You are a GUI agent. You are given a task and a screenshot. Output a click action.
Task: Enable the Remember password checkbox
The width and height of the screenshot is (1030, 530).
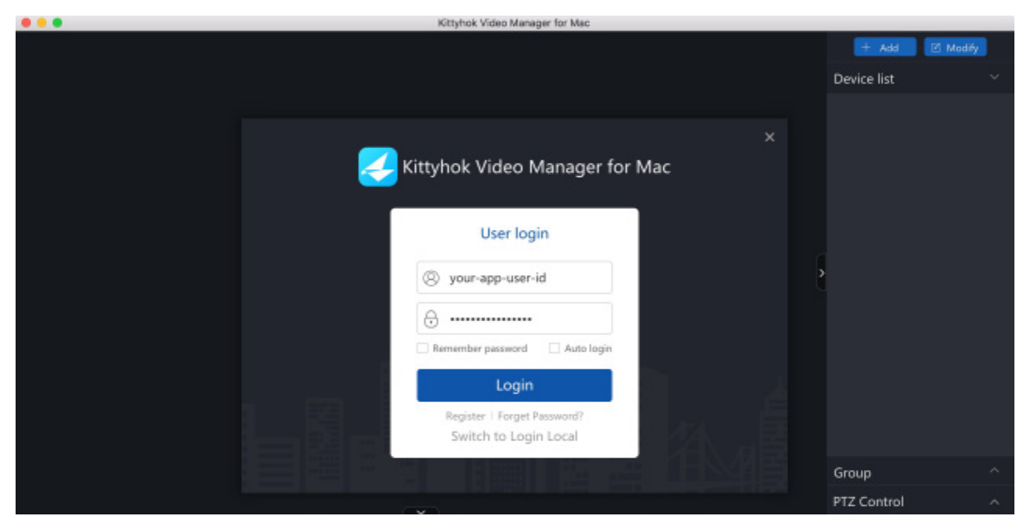[423, 348]
